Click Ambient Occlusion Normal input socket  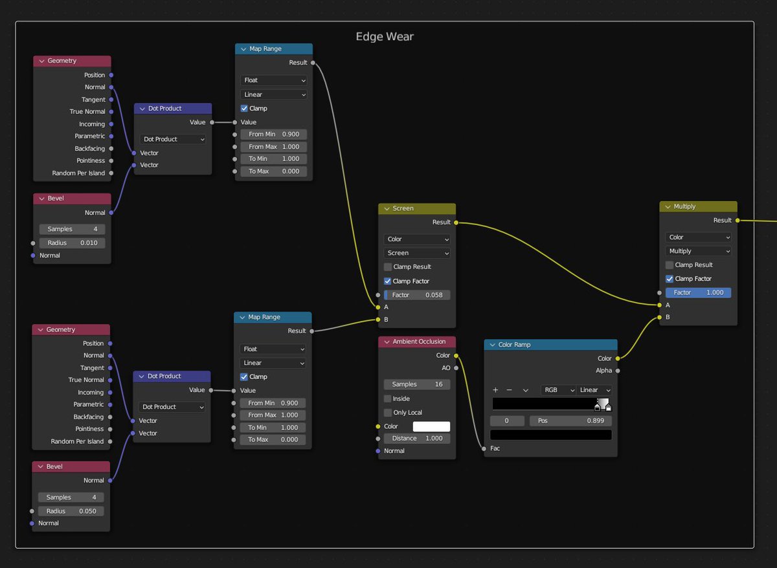[378, 451]
